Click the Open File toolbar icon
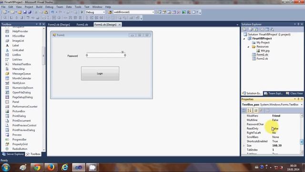 (x=20, y=12)
